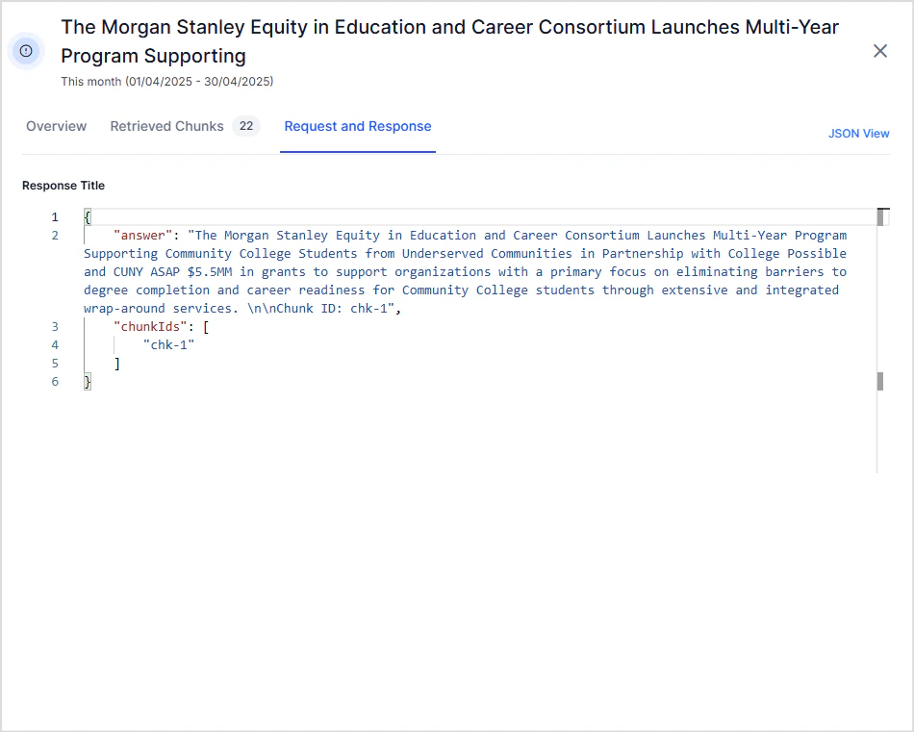Click the "Chunk ID: chk-1" text in the answer

click(332, 309)
